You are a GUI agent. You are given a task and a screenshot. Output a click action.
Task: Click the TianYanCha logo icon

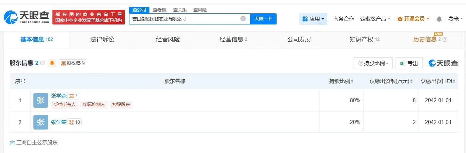click(x=11, y=17)
